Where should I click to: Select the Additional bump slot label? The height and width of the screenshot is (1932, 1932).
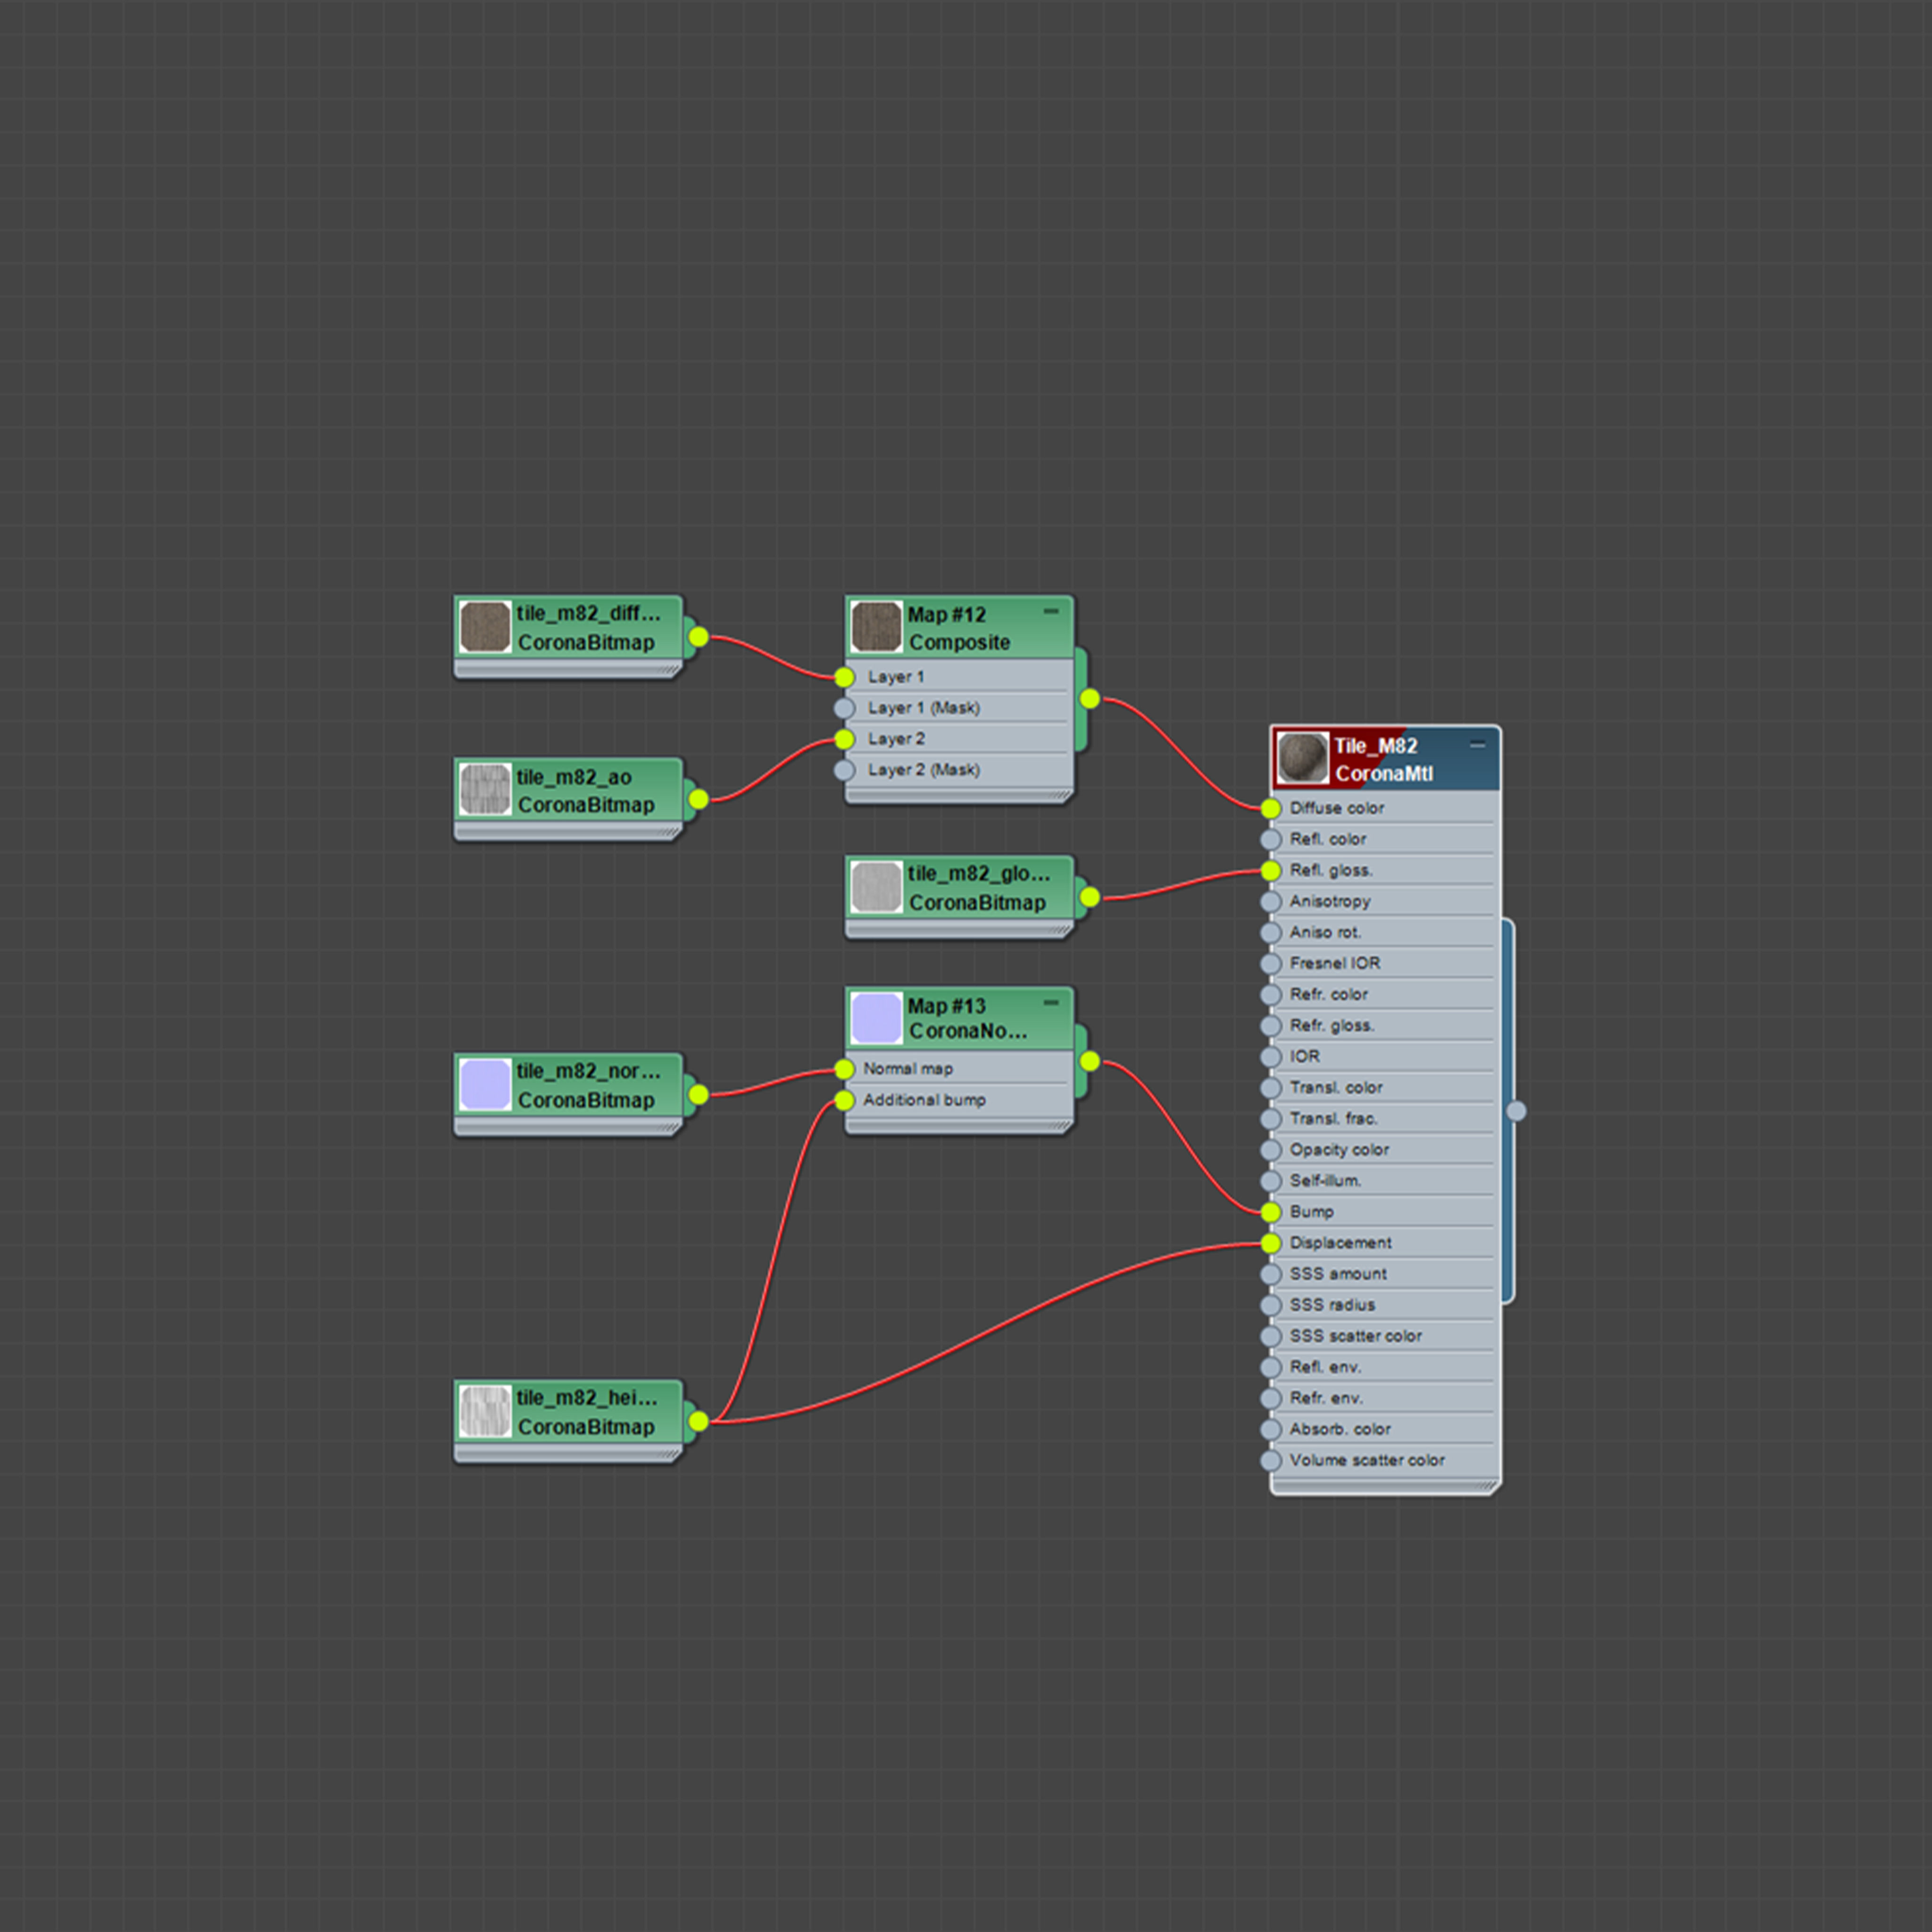click(924, 1100)
